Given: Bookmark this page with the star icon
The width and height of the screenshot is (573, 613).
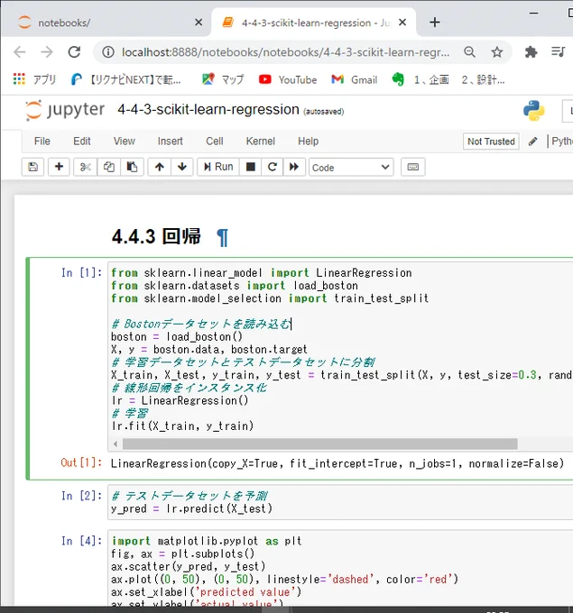Looking at the screenshot, I should pyautogui.click(x=496, y=52).
